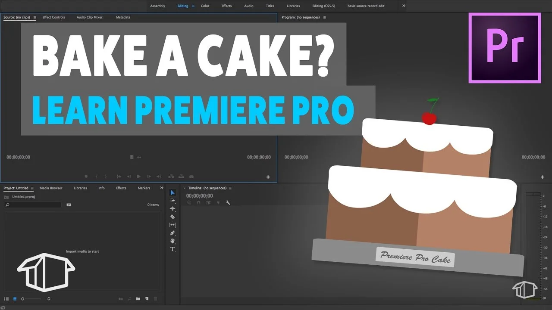Screen dimensions: 552x310
Task: Open the Source monitor button editor plus
Action: pos(268,177)
